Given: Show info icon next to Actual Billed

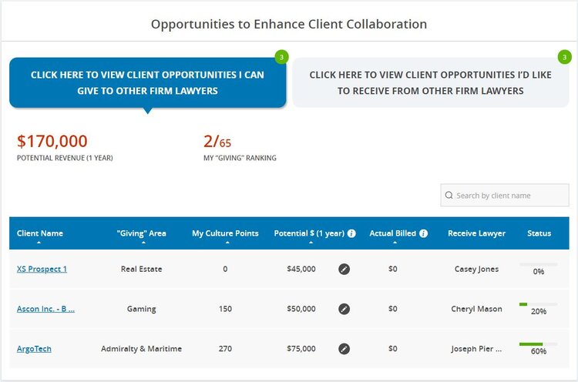Looking at the screenshot, I should pos(424,233).
